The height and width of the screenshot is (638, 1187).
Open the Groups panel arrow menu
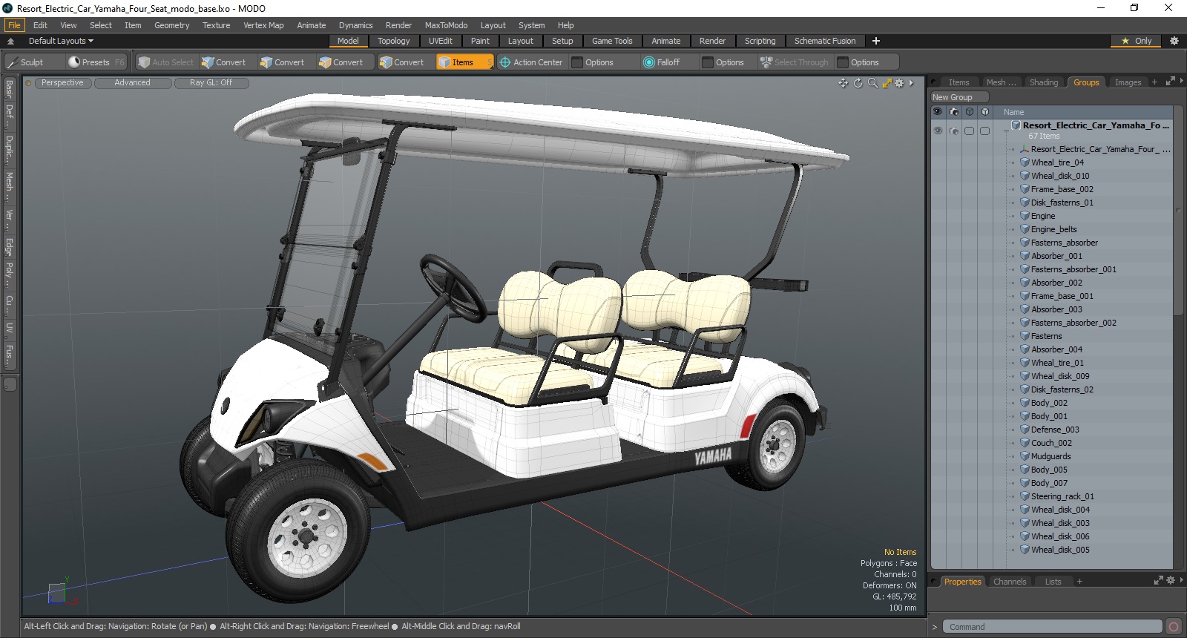pyautogui.click(x=1181, y=82)
